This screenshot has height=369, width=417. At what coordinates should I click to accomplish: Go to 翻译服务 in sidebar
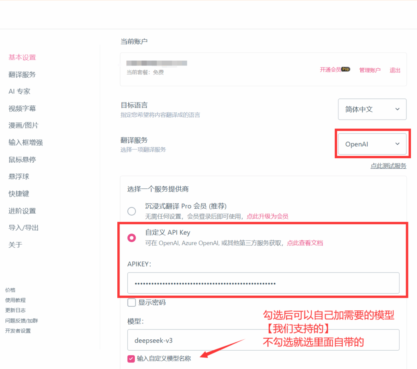(22, 74)
